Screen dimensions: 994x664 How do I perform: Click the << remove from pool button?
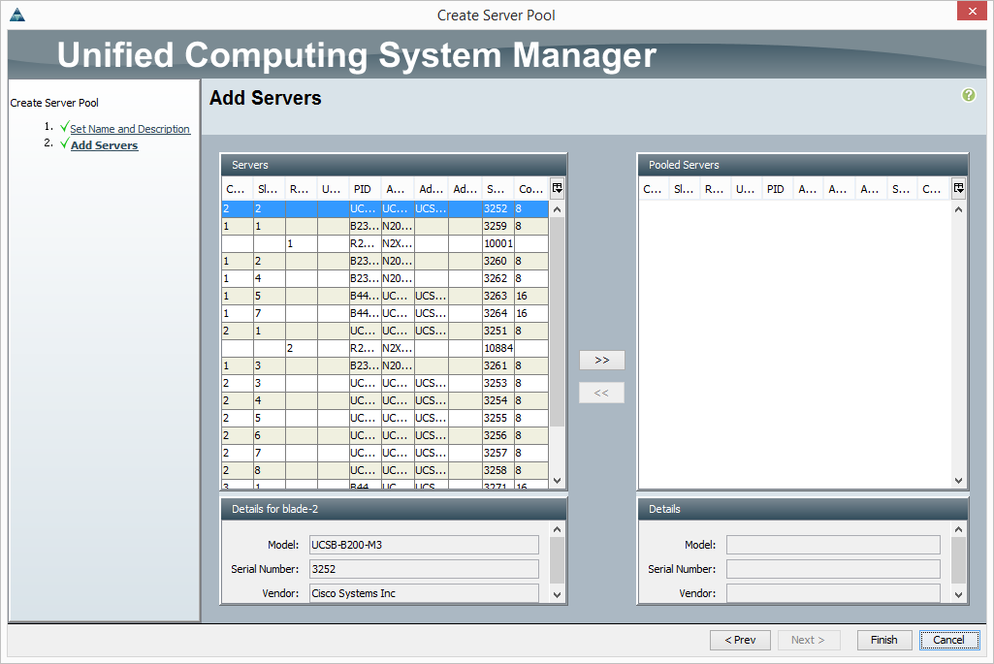tap(601, 393)
